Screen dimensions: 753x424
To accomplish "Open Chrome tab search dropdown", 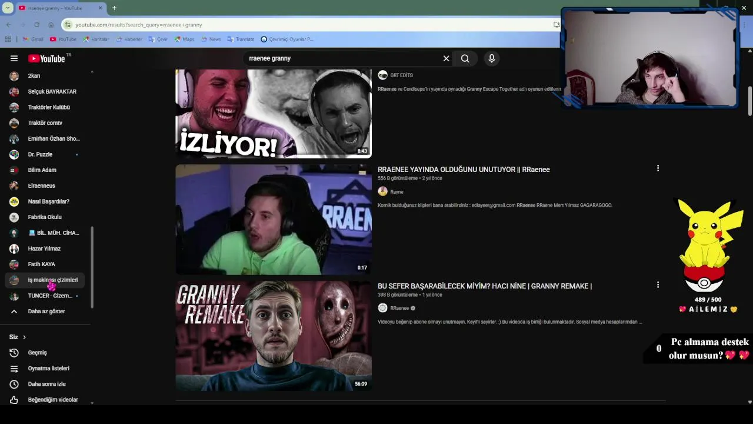I will tap(8, 8).
